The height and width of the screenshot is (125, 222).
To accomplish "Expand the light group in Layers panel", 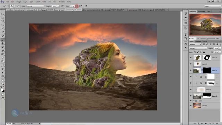I will coord(194,101).
